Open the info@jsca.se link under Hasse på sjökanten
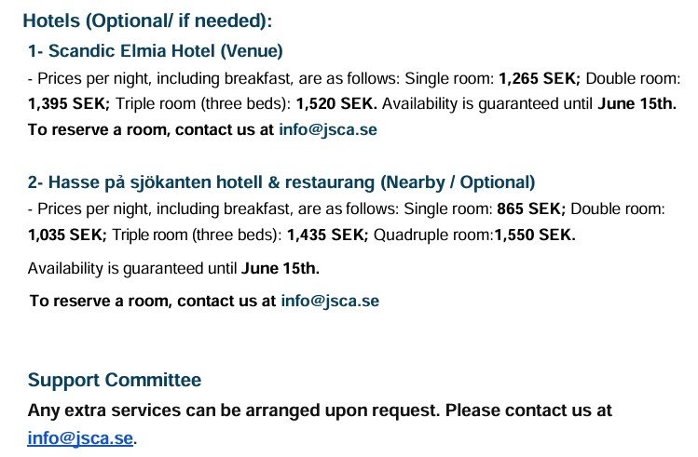 tap(330, 301)
